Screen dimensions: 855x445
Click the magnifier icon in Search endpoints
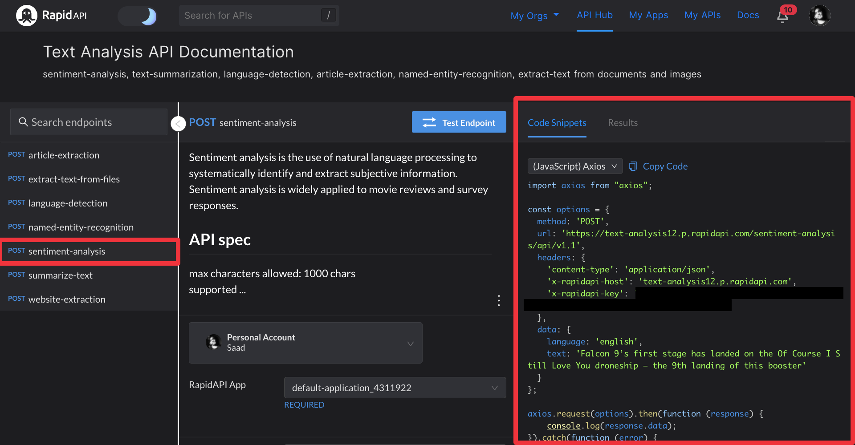tap(23, 121)
